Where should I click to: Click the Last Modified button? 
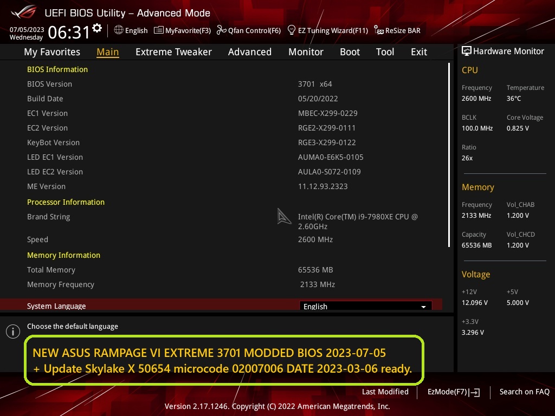[x=385, y=392]
